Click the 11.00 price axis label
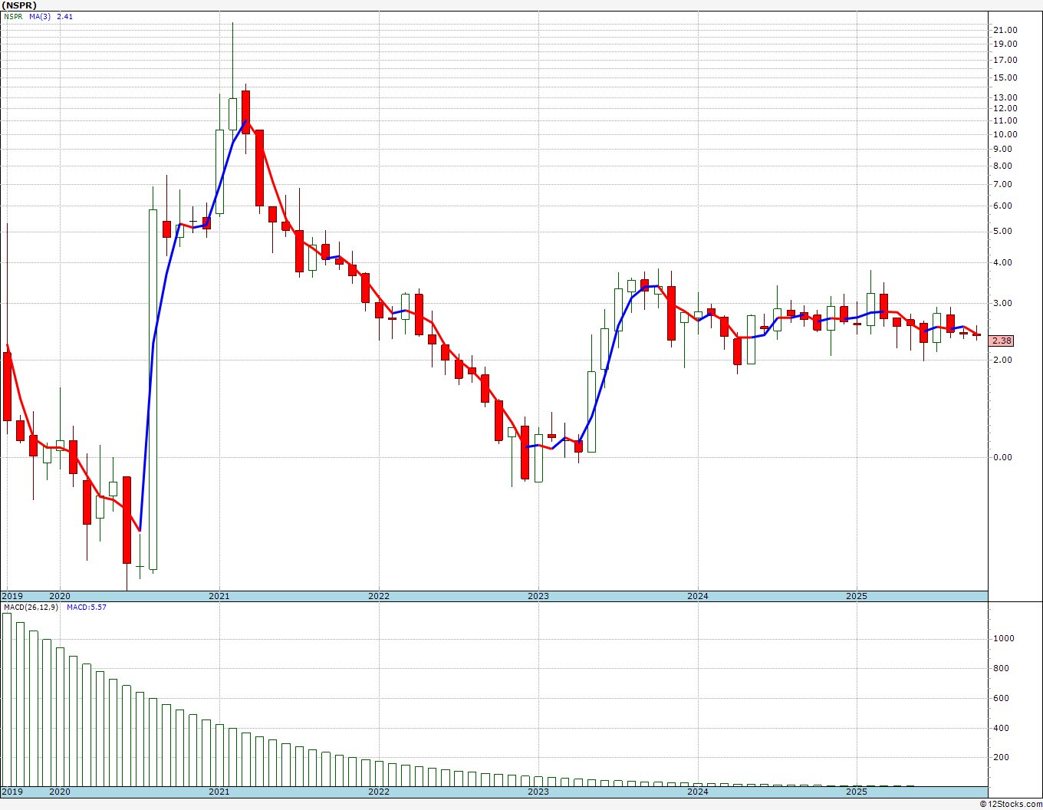Viewport: 1043px width, 810px height. pos(1005,120)
